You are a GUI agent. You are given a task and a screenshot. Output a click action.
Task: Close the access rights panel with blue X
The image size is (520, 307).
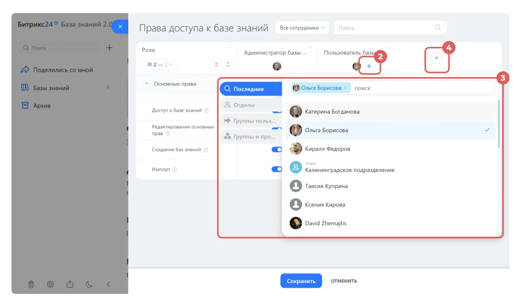tap(120, 27)
